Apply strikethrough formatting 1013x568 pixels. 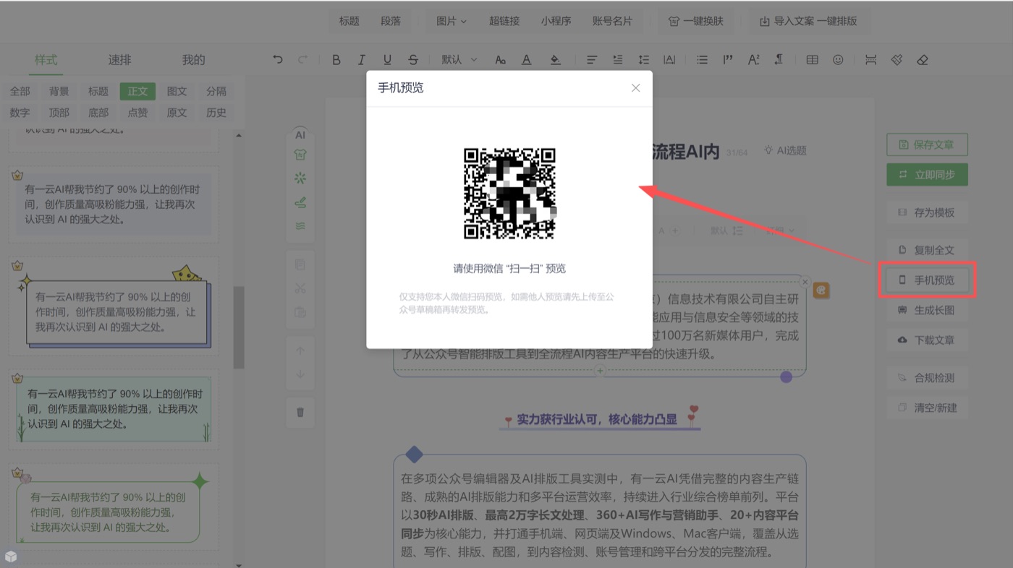coord(413,60)
